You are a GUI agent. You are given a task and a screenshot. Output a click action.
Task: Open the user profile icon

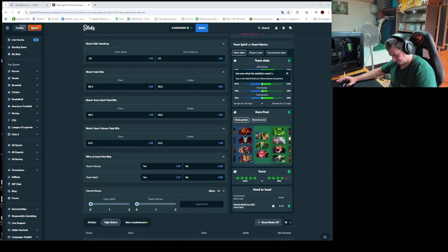pos(276,28)
